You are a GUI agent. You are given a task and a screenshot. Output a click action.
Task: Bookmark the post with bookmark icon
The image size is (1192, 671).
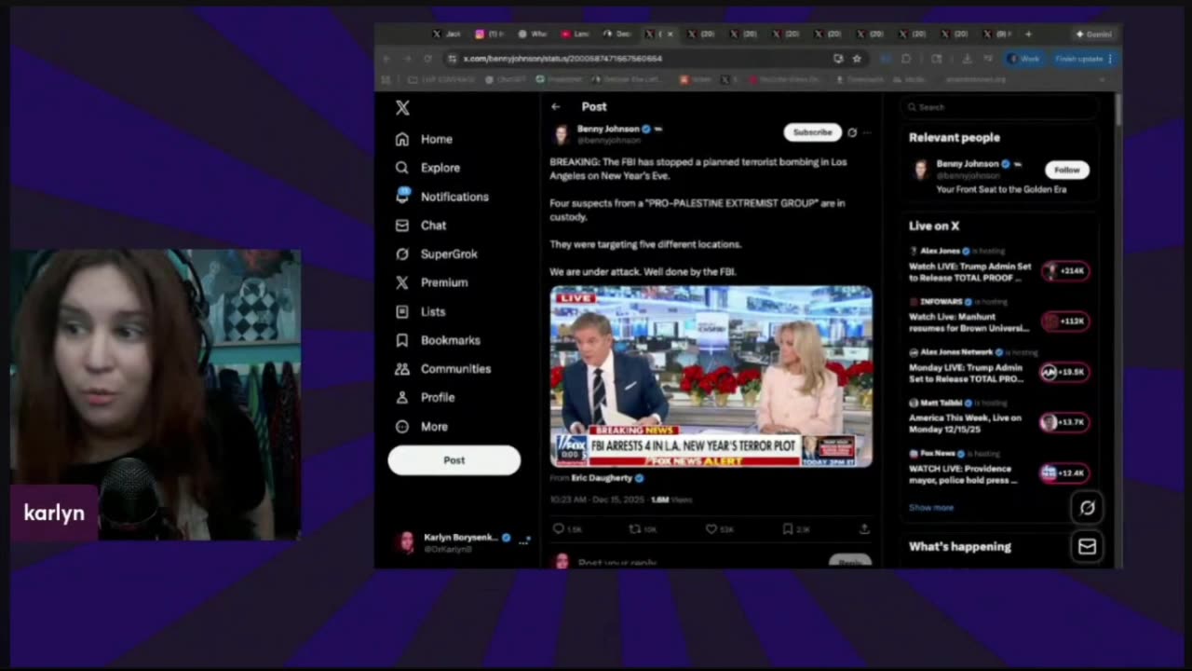pos(788,528)
